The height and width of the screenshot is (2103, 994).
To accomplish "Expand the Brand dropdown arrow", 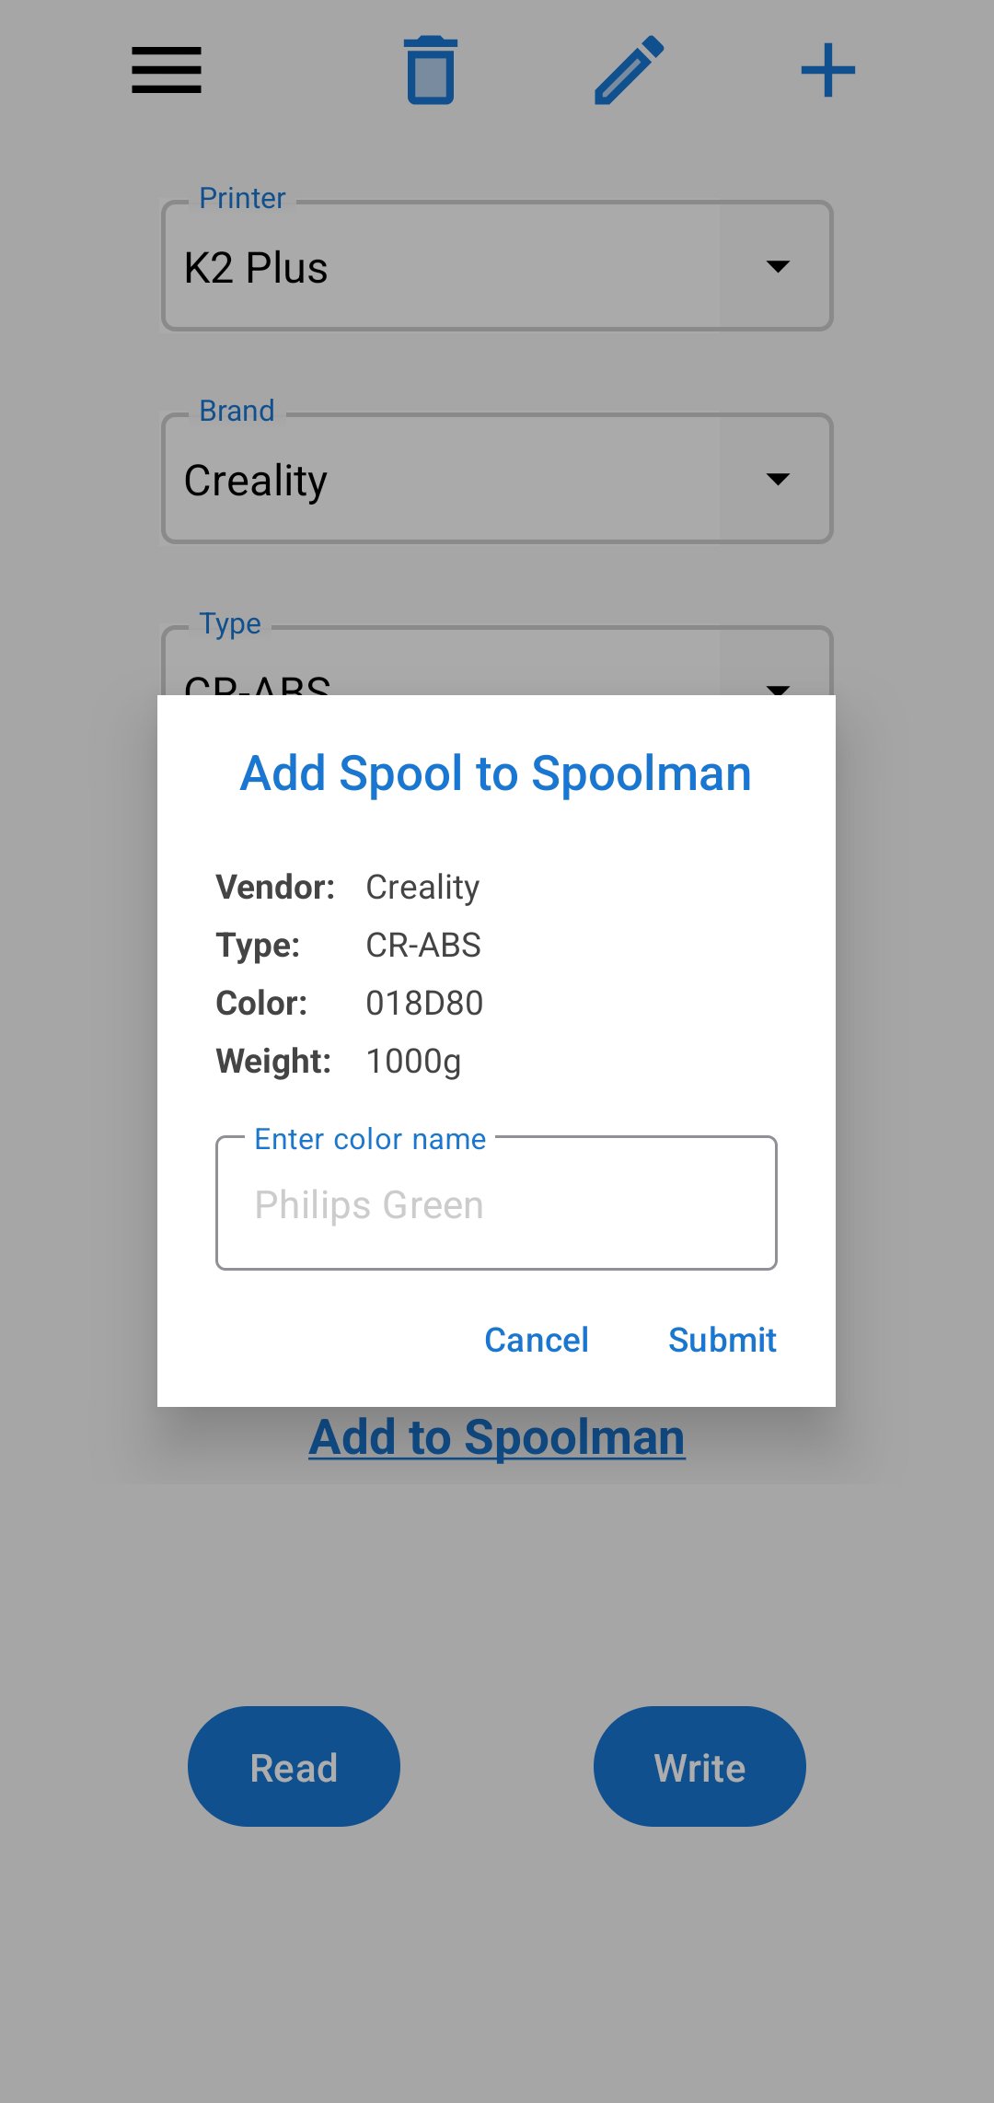I will coord(778,480).
